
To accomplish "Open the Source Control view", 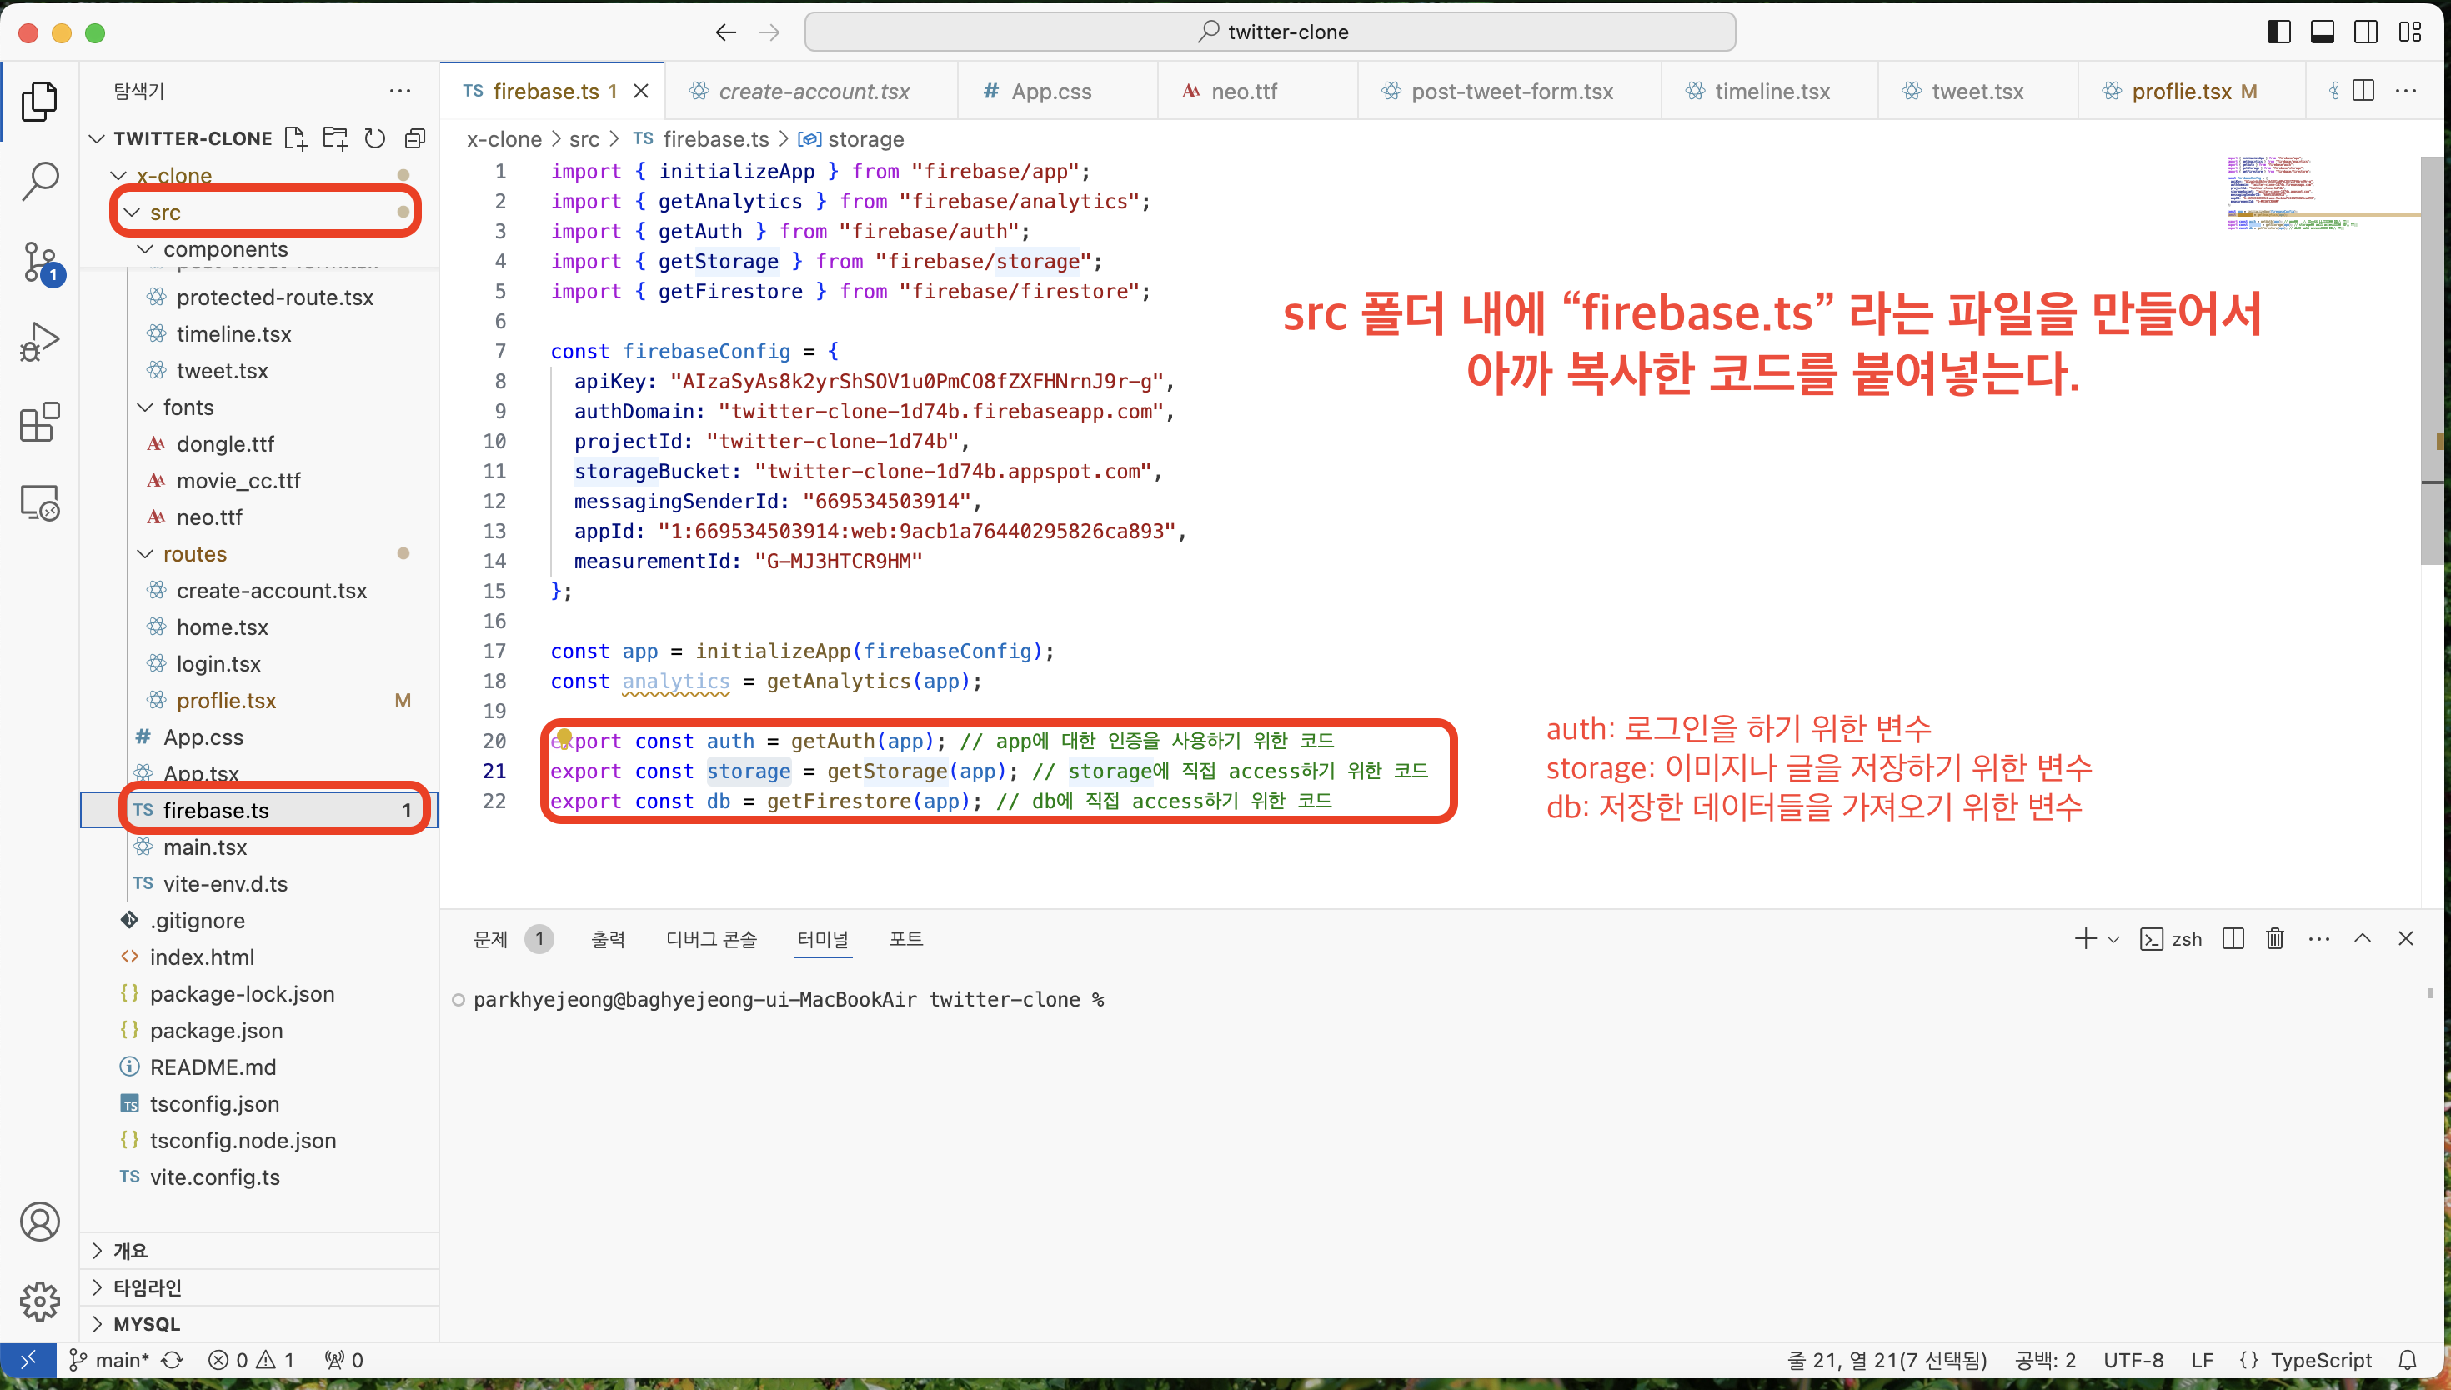I will pos(40,262).
